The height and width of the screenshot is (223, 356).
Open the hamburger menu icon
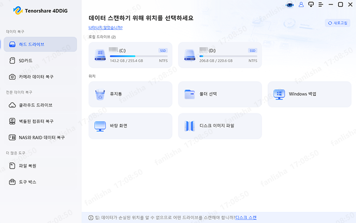[320, 4]
